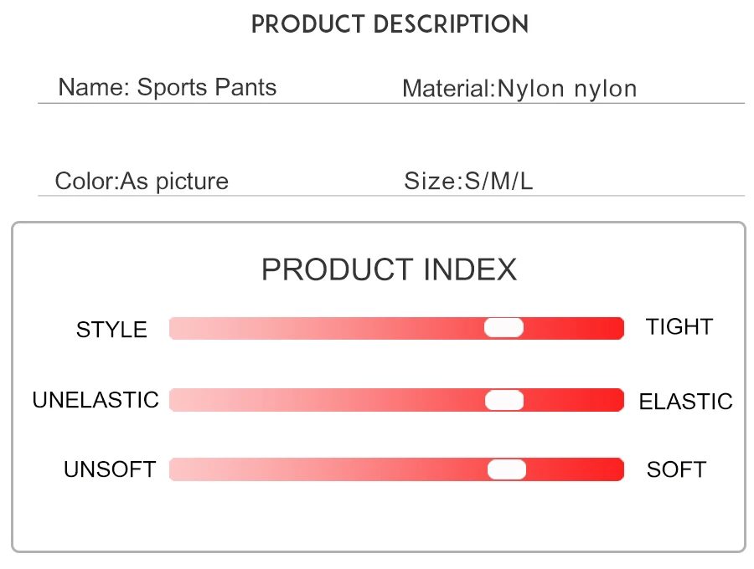Click the PRODUCT INDEX title
The image size is (754, 569).
coord(390,269)
